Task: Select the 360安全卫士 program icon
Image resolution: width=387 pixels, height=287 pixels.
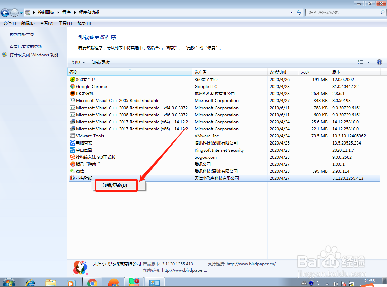Action: pyautogui.click(x=72, y=79)
